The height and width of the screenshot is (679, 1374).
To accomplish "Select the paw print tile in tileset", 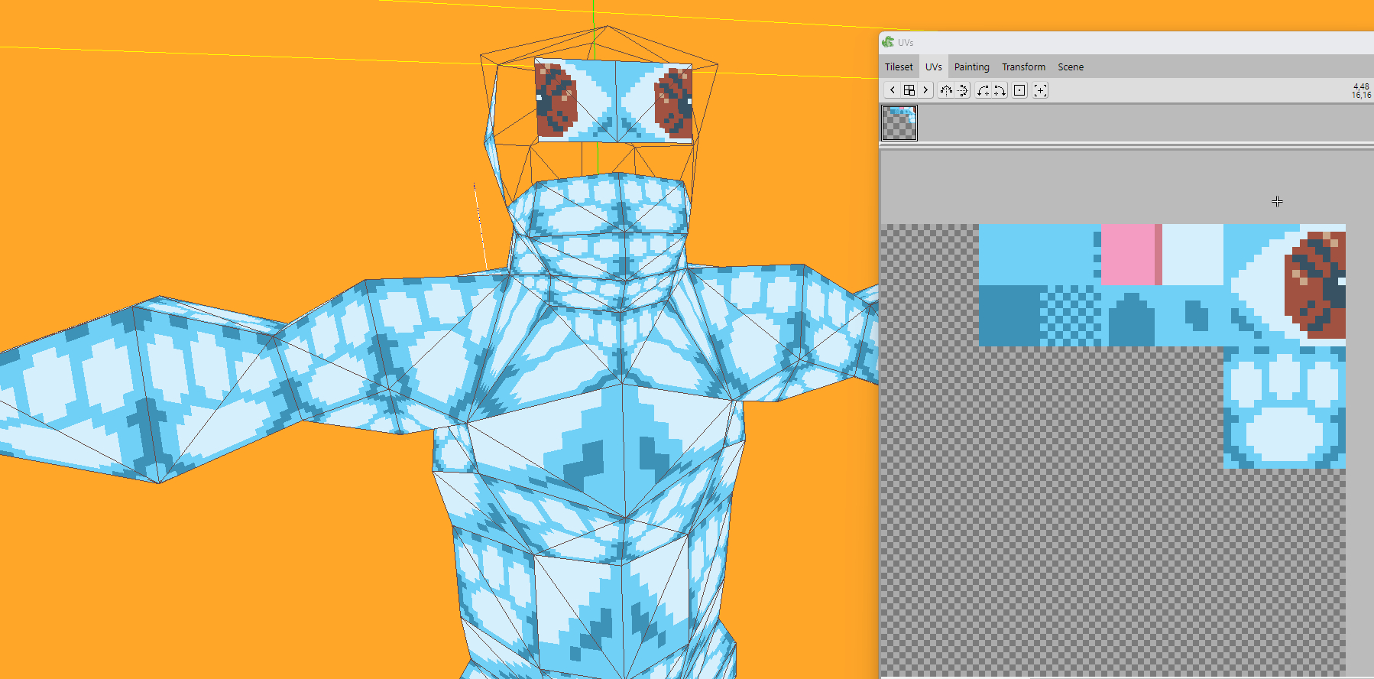I will (x=1284, y=408).
